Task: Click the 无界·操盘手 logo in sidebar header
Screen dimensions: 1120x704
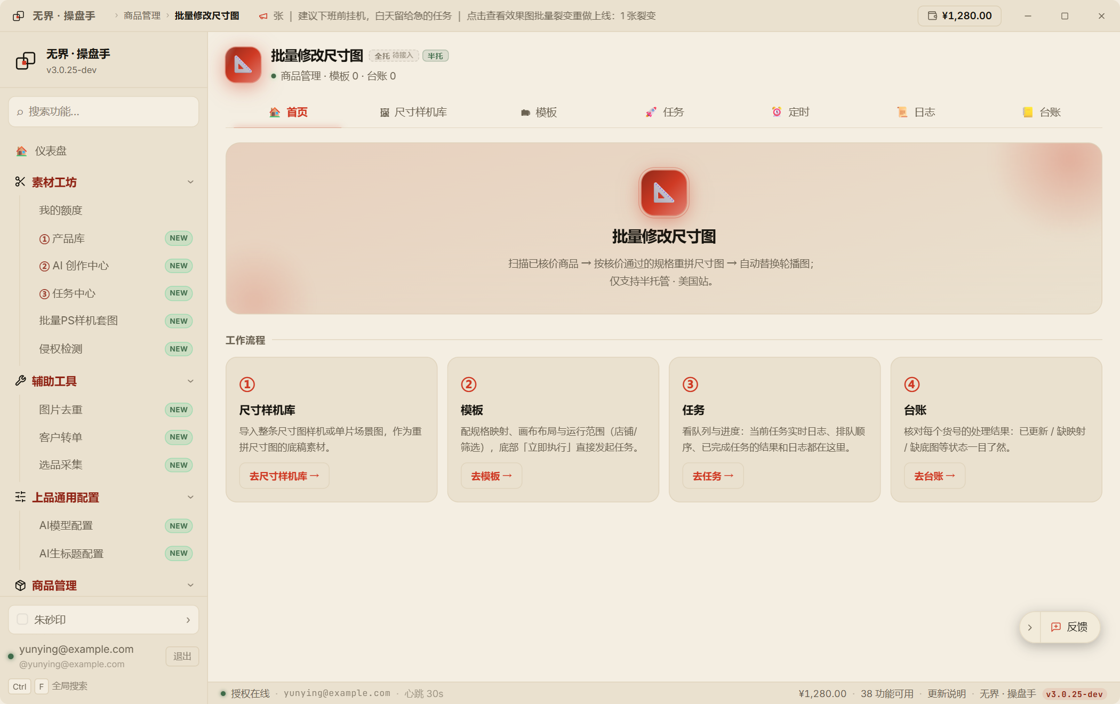Action: (x=26, y=61)
